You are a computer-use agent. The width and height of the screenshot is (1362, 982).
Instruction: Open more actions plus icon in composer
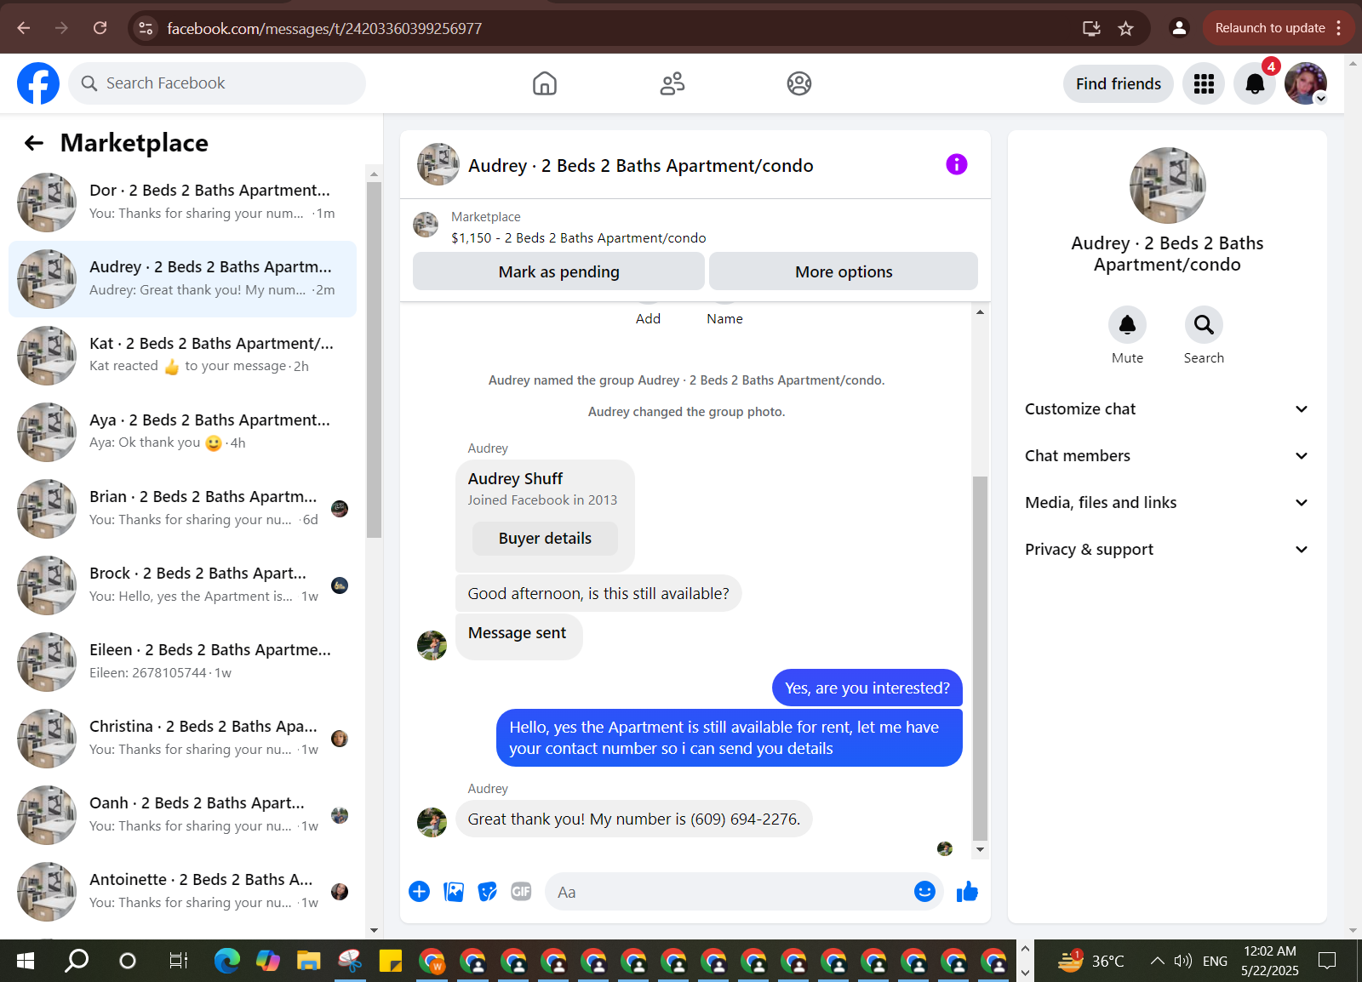(419, 891)
